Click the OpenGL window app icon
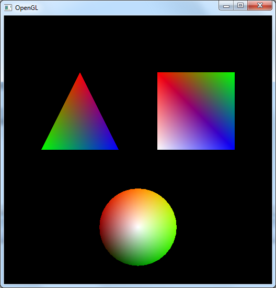Screen dimensions: 276x288 tap(8, 8)
